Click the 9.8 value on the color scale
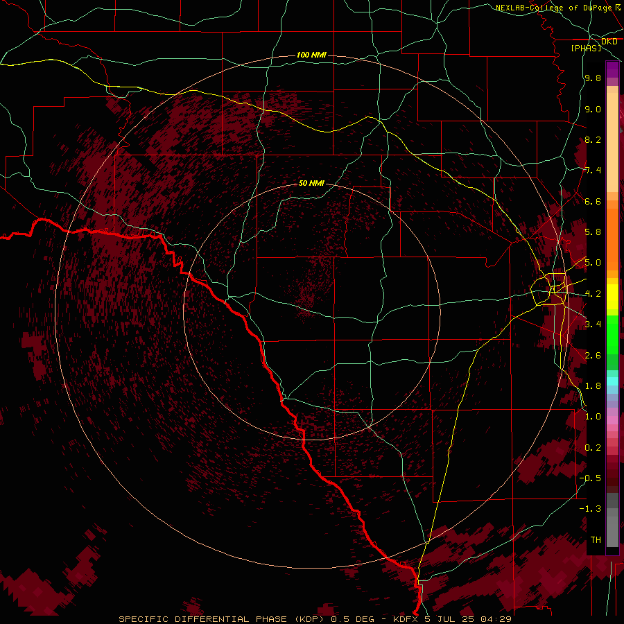624x624 pixels. pyautogui.click(x=593, y=78)
